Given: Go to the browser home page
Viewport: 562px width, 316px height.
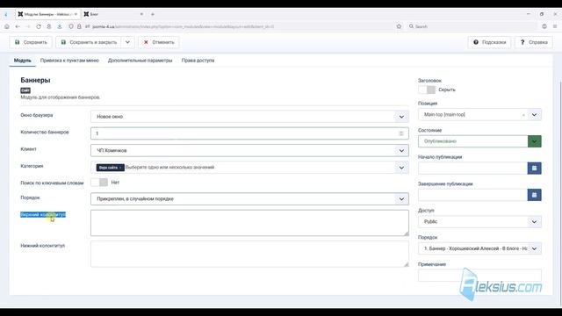Looking at the screenshot, I should point(7,26).
